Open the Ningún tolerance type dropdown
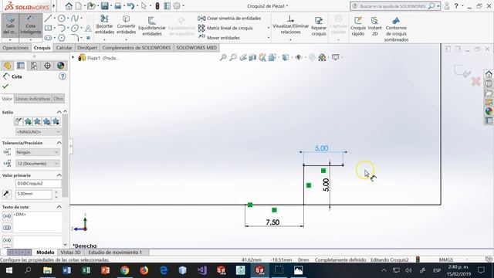Image resolution: width=494 pixels, height=278 pixels. click(37, 152)
